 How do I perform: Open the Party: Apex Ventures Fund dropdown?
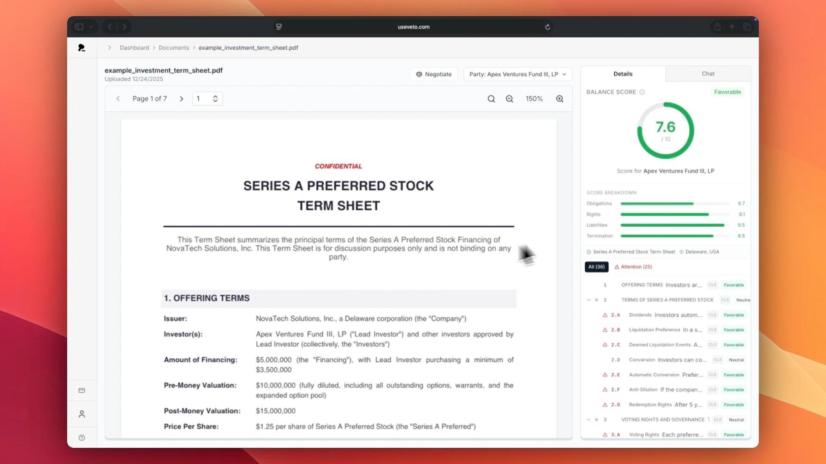518,74
